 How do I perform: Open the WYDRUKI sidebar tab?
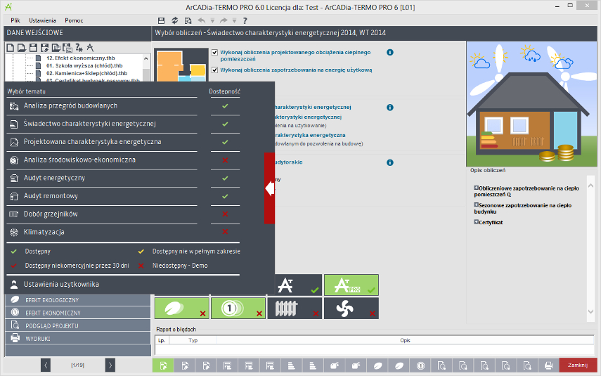pos(78,339)
